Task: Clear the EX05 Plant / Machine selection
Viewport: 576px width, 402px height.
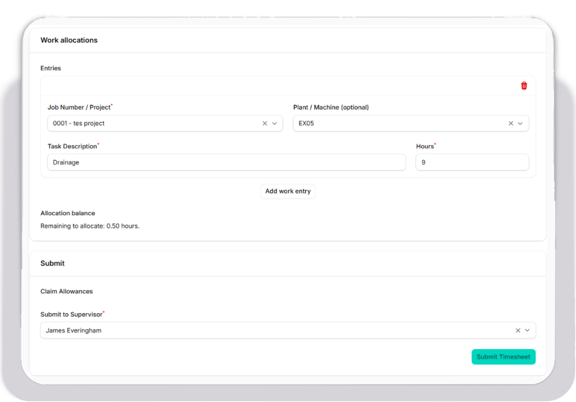Action: (x=511, y=124)
